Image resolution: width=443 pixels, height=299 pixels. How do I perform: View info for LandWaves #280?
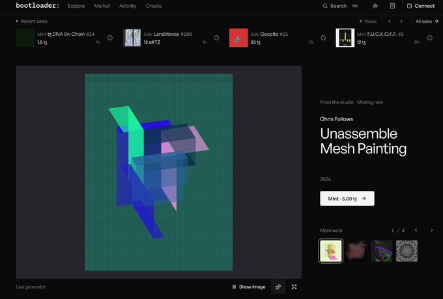[x=216, y=38]
